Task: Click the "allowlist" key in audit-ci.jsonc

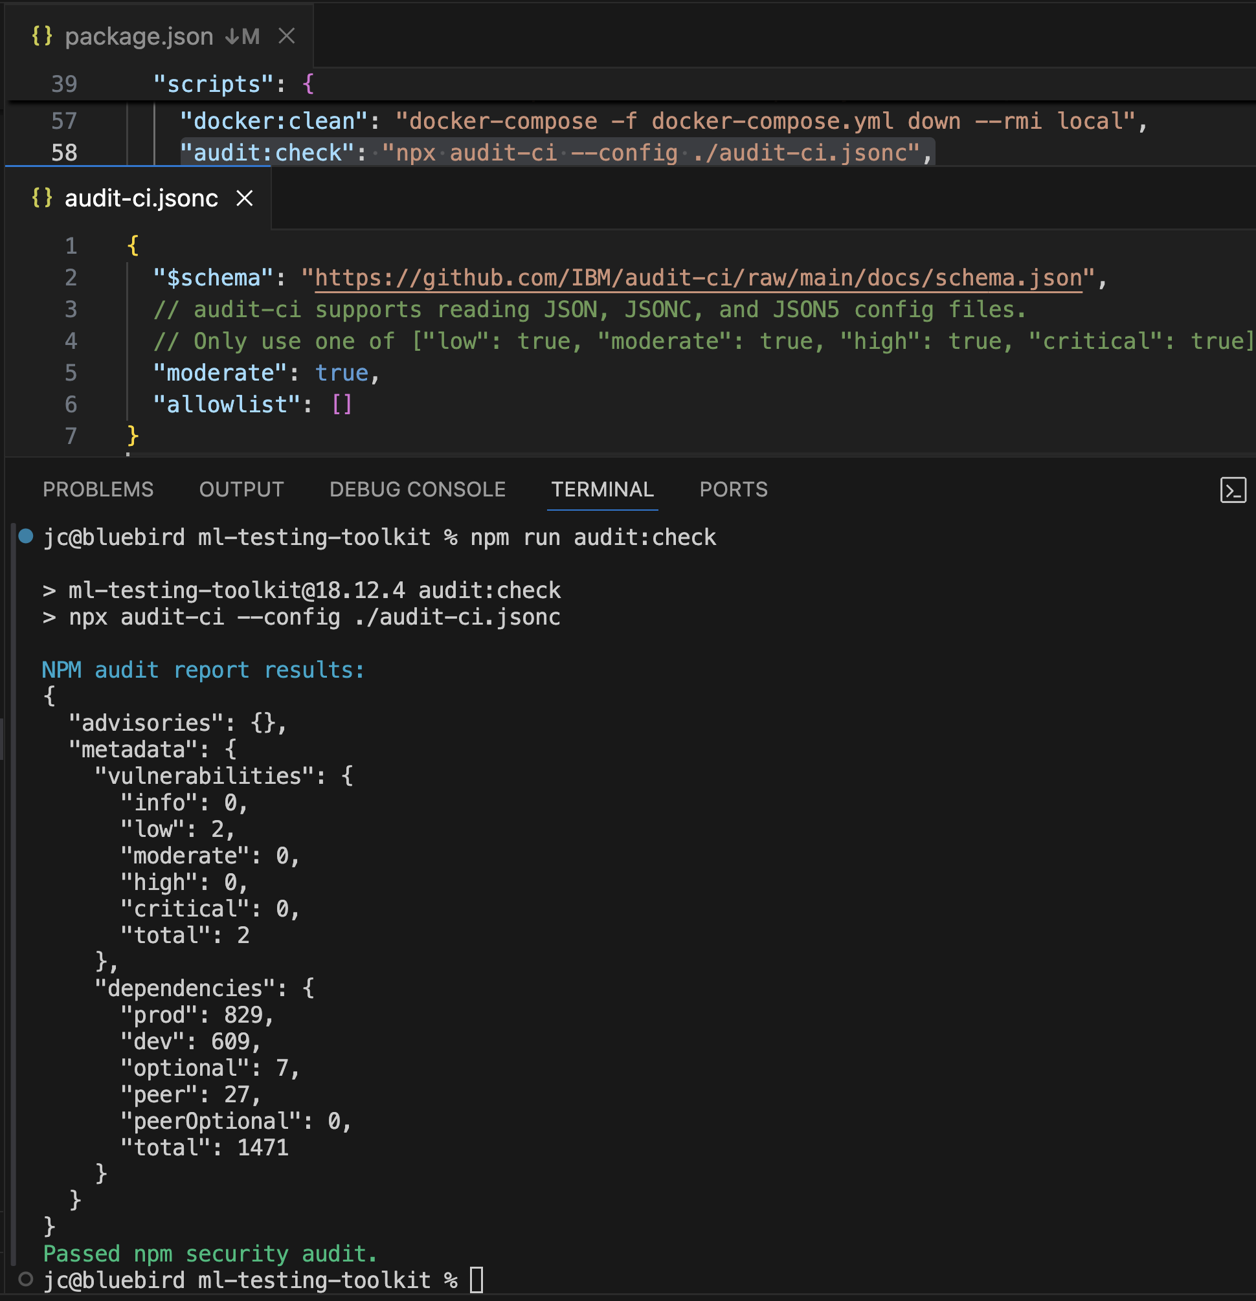Action: (227, 405)
